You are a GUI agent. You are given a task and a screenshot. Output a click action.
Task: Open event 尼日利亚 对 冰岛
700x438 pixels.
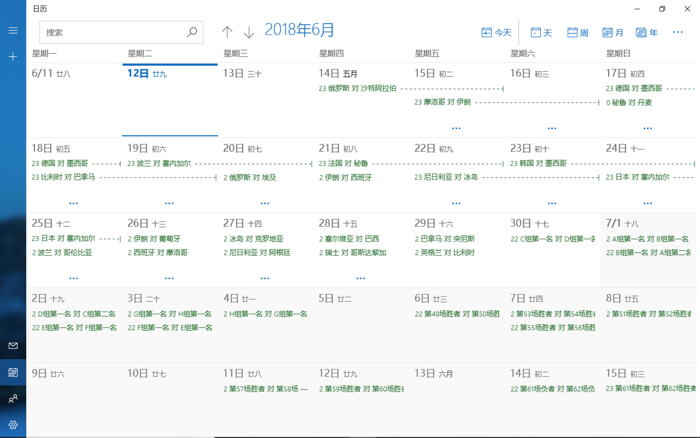coord(506,177)
